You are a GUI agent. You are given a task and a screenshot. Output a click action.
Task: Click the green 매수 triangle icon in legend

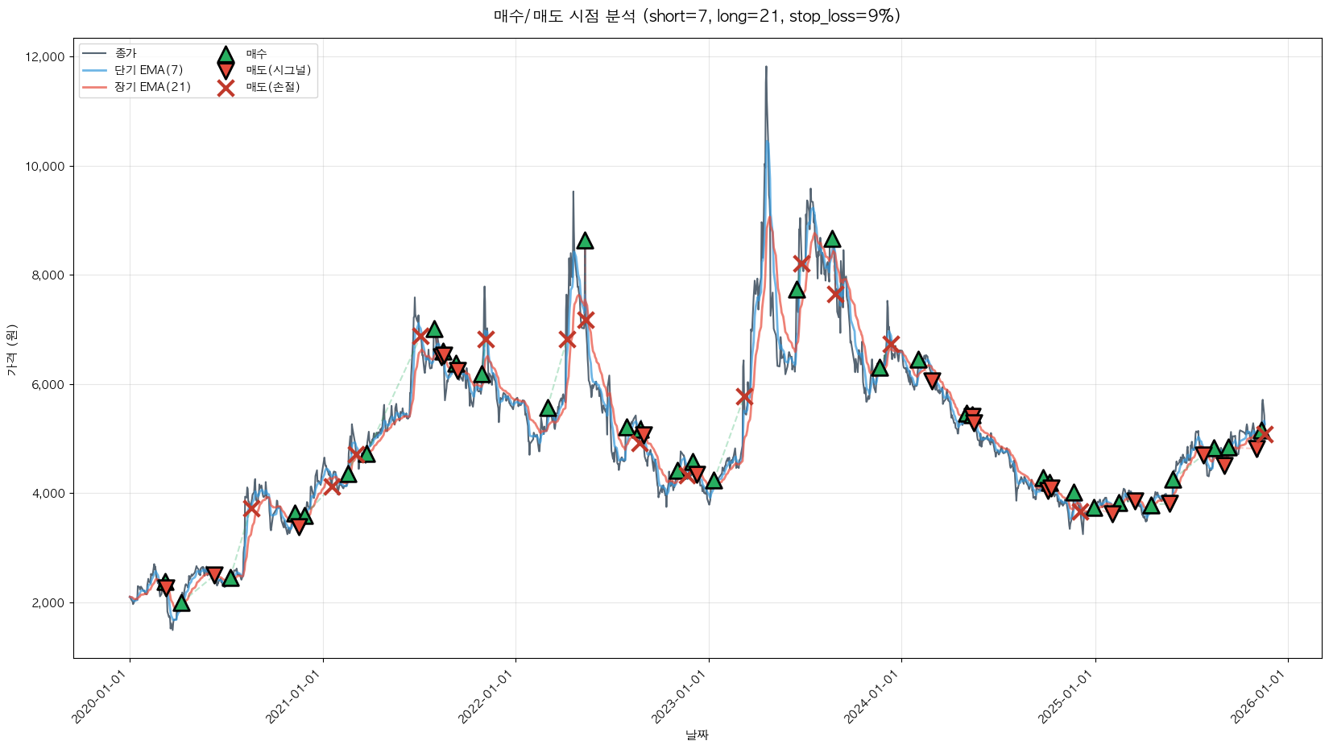226,54
